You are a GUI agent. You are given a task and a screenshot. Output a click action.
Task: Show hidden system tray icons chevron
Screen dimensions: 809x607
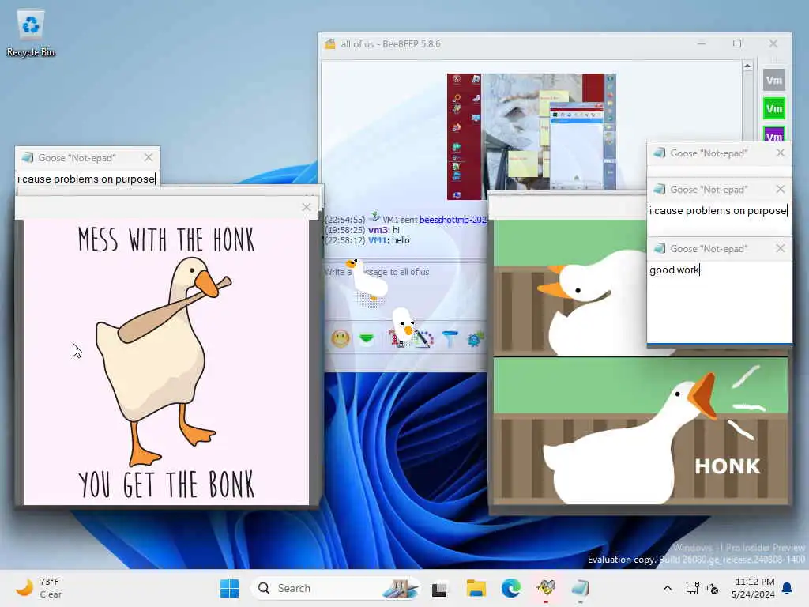click(667, 588)
